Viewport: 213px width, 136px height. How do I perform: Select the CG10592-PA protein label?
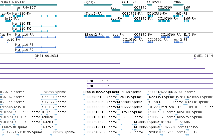(x=133, y=40)
